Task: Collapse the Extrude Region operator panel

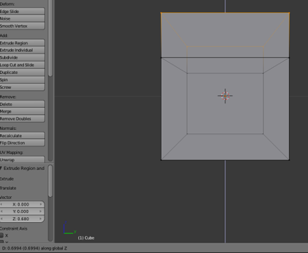Action: 1,168
